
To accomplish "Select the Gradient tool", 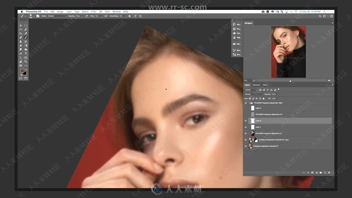I will tap(26, 45).
